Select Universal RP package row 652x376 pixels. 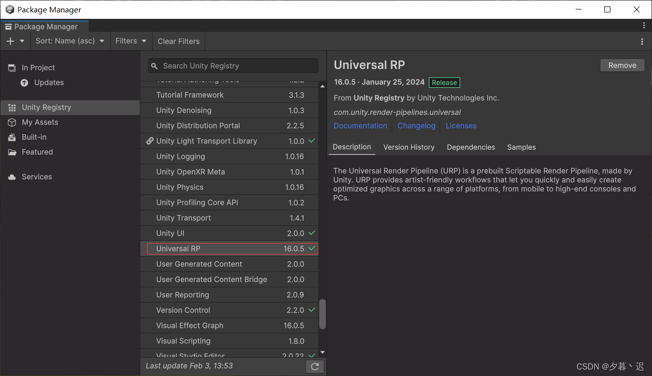pos(229,249)
